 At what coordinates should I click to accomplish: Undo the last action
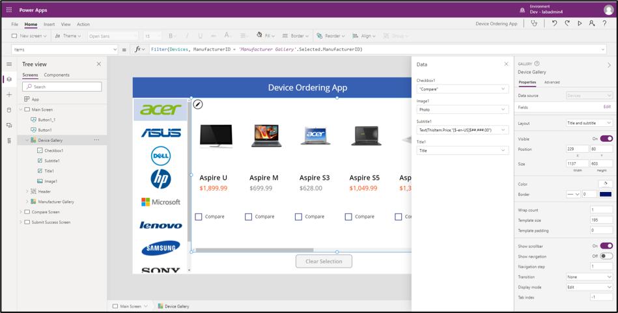(554, 23)
